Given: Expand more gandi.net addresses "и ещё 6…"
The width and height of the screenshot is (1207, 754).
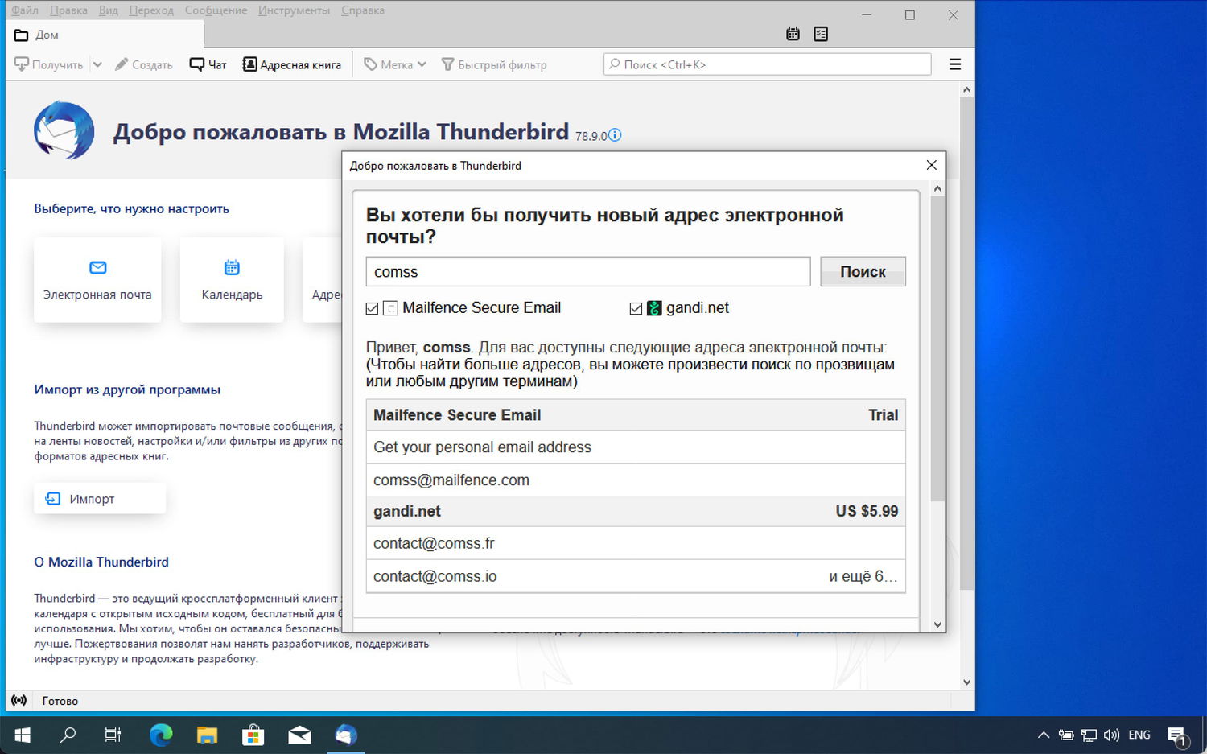Looking at the screenshot, I should (863, 576).
